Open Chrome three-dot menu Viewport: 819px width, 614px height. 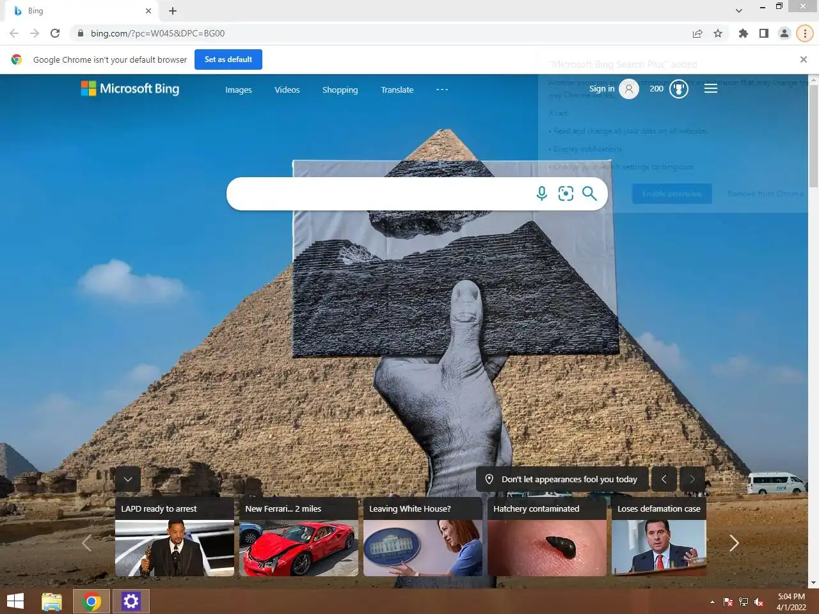805,33
